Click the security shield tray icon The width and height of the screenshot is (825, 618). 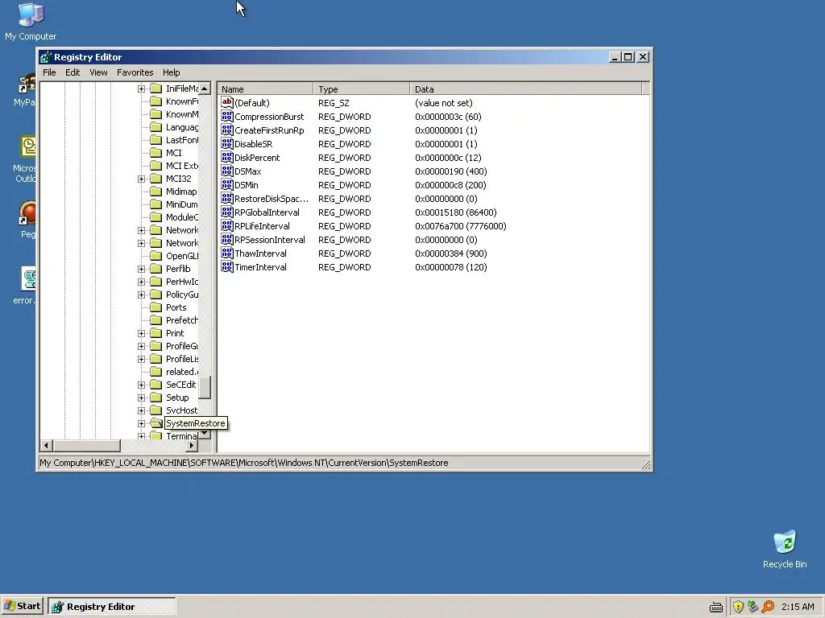(738, 607)
